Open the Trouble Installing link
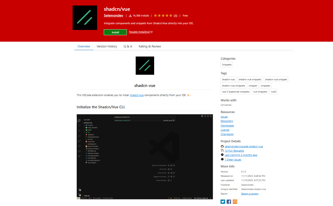This screenshot has height=206, width=333. tap(139, 32)
